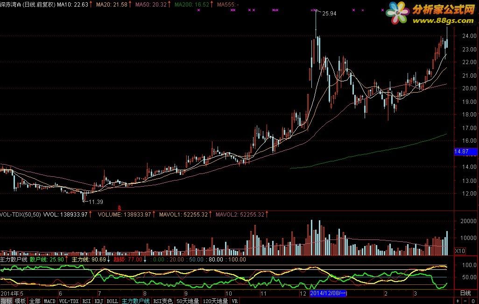Click the month 10 marker on the time axis
479x304 pixels.
[x=228, y=293]
